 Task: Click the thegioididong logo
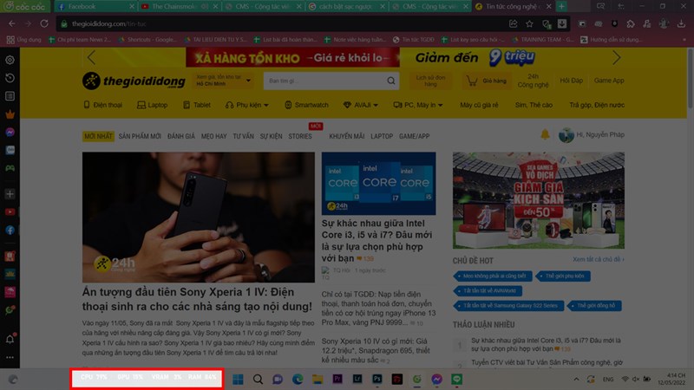[x=134, y=81]
